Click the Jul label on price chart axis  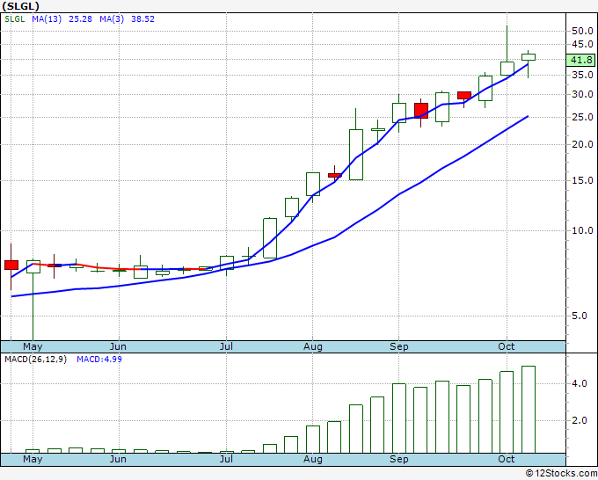click(227, 346)
